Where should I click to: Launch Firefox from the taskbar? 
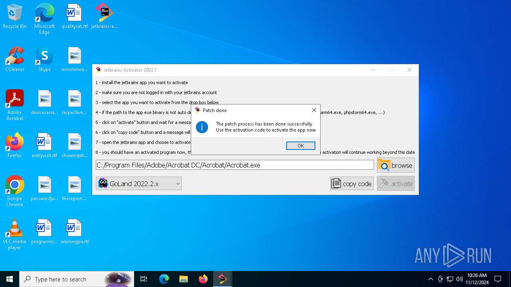tap(203, 279)
